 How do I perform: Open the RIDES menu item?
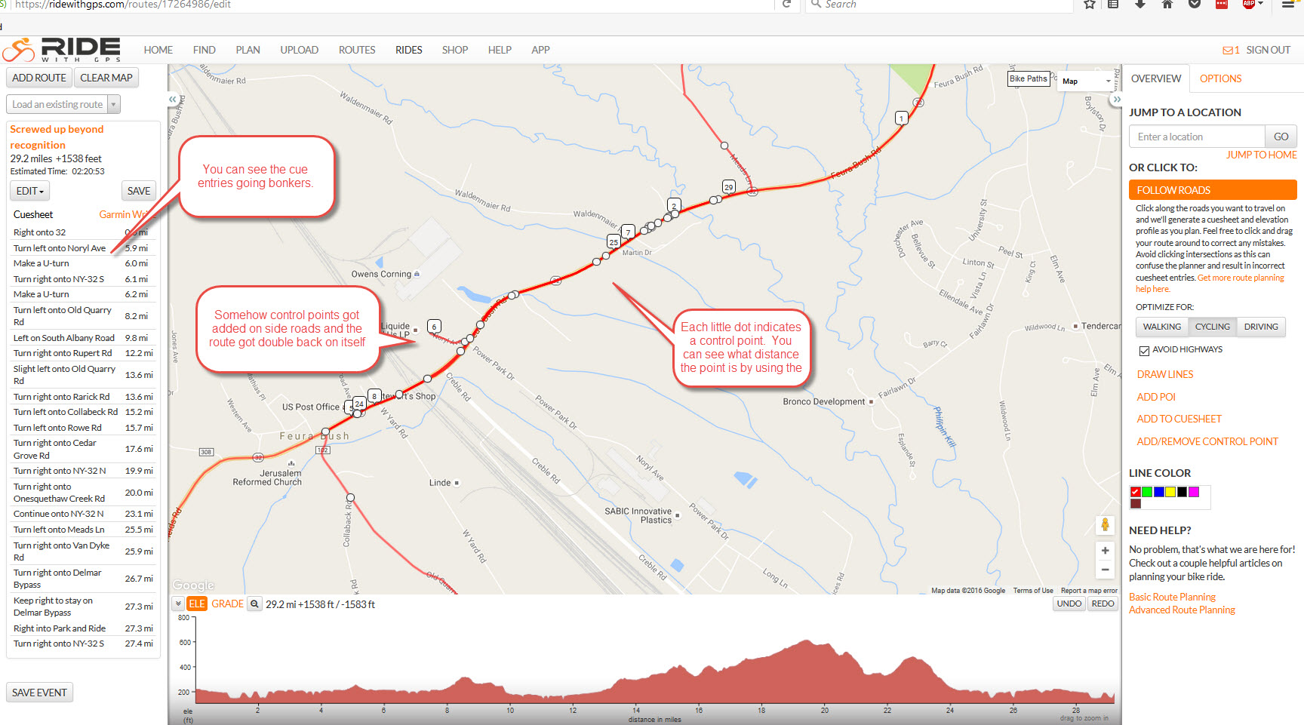click(x=409, y=50)
